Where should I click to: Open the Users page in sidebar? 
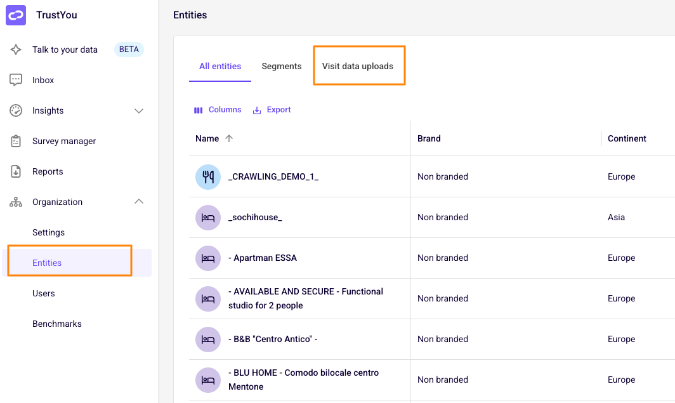point(44,293)
